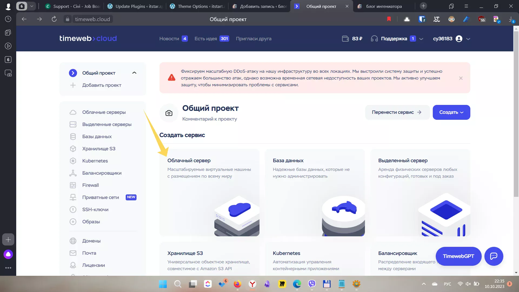Click the page vertical scrollbar
Viewport: 519px width, 292px height.
coord(516,114)
